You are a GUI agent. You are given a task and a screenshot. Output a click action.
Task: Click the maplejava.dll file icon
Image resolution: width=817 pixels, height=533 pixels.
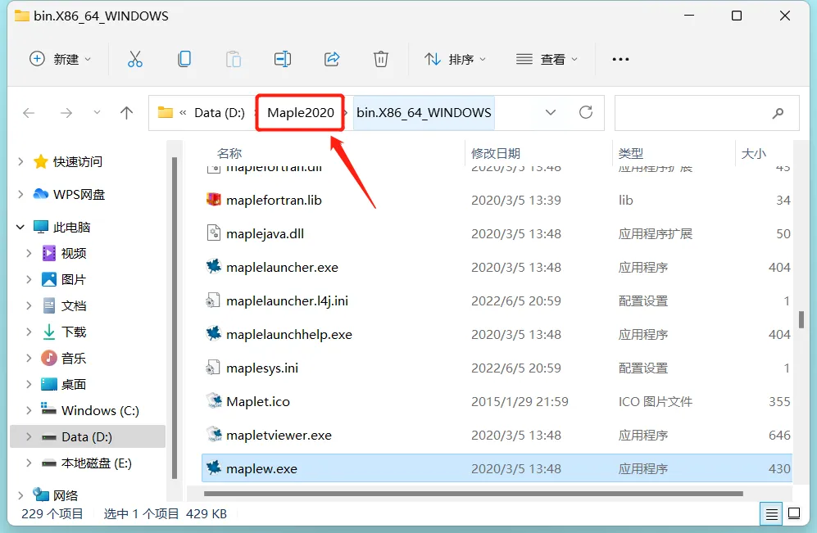(214, 233)
